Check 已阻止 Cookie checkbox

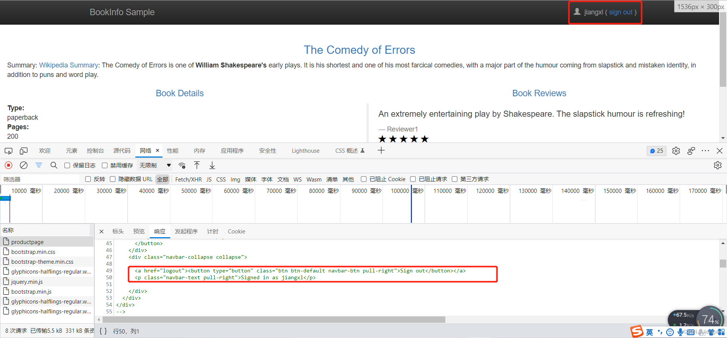click(x=363, y=179)
